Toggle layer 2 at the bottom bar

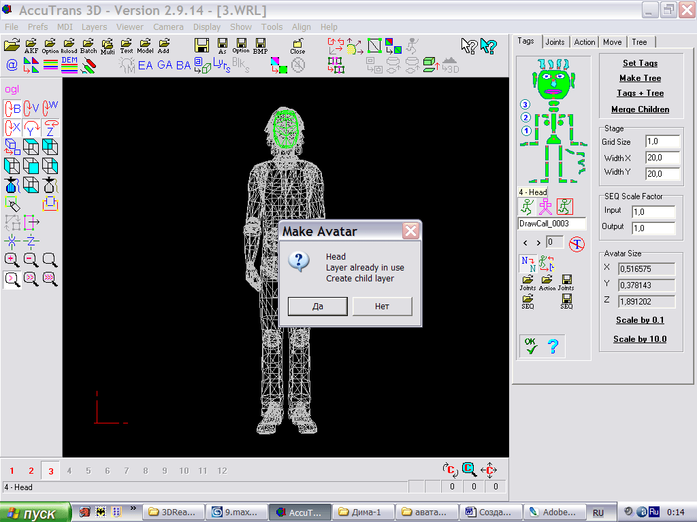[31, 470]
